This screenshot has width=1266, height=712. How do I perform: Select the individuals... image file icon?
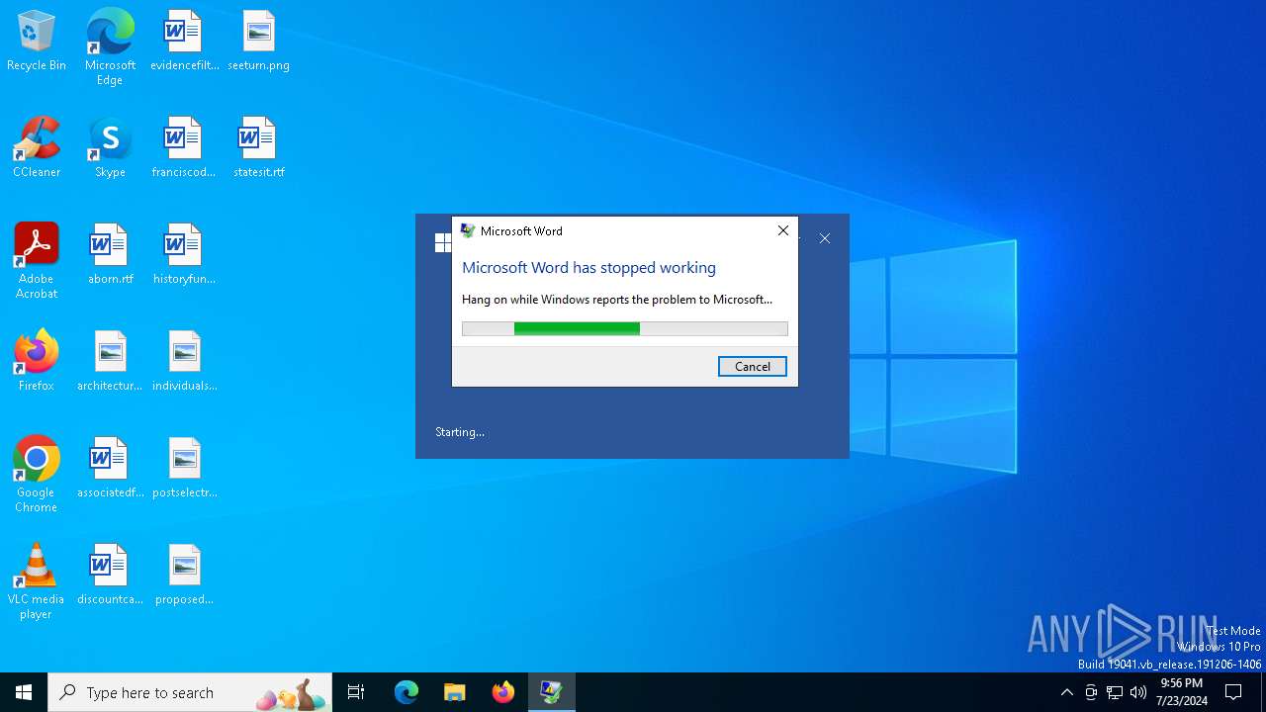[184, 362]
